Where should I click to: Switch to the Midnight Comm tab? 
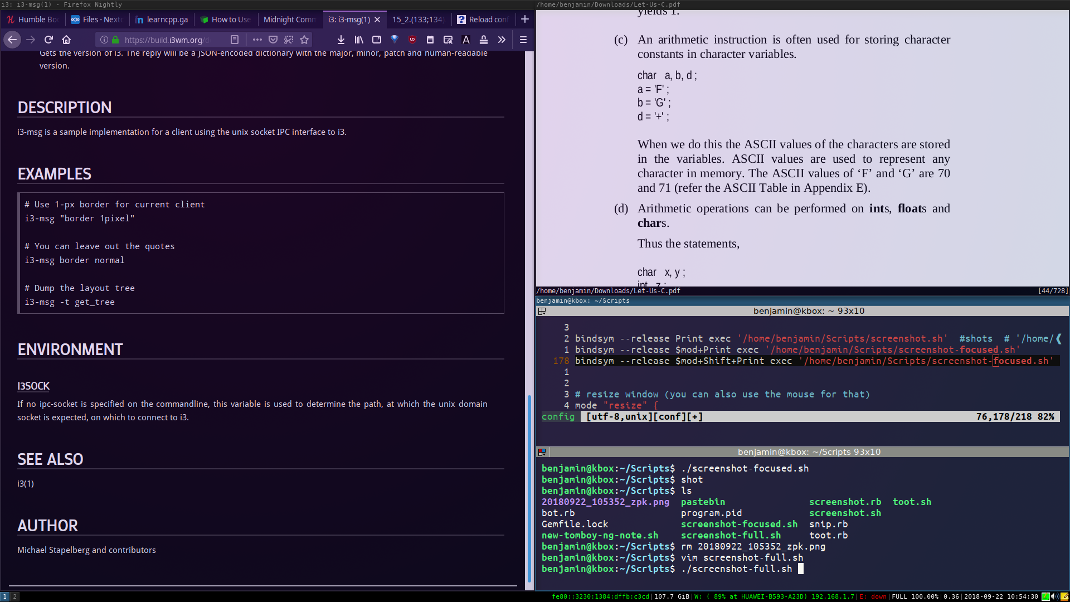(289, 20)
